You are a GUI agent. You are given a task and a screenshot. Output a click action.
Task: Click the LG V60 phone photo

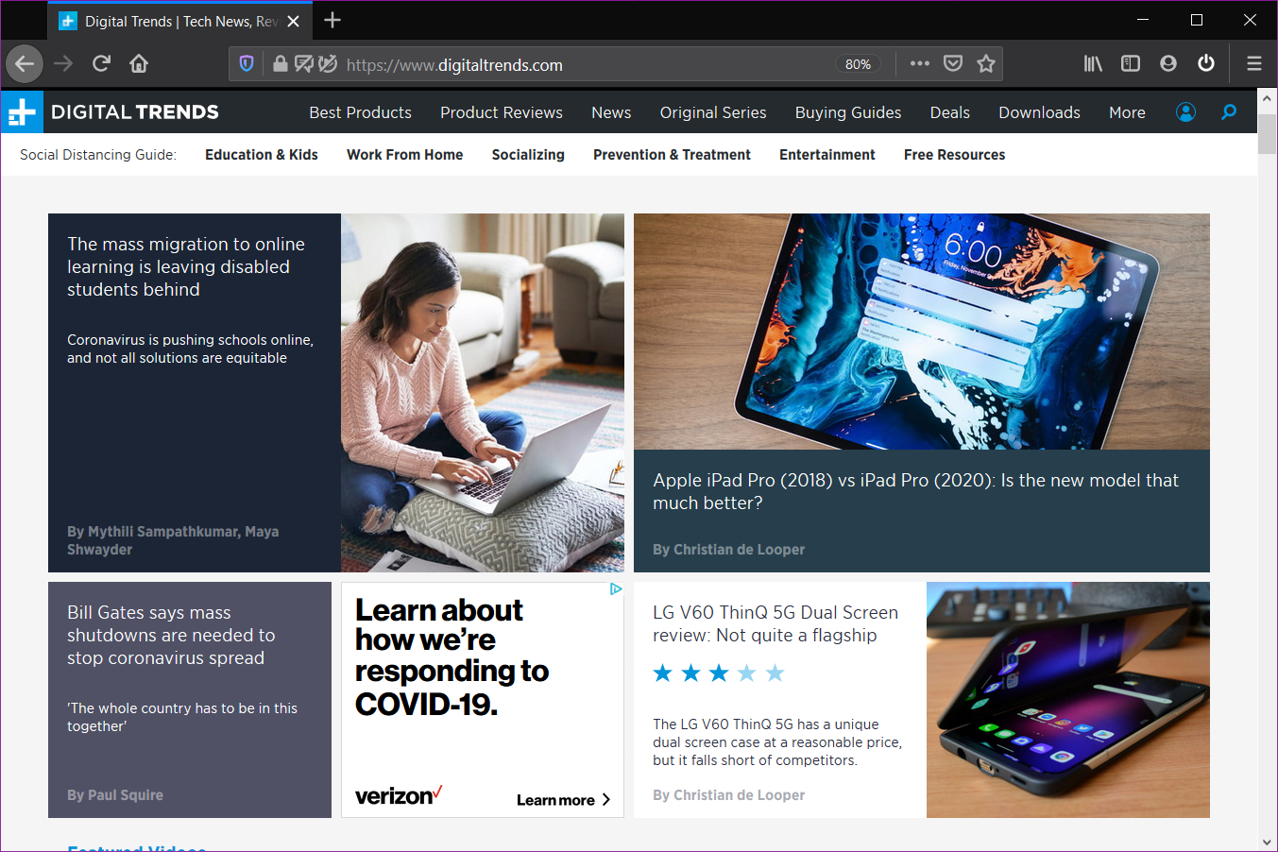pos(1068,700)
